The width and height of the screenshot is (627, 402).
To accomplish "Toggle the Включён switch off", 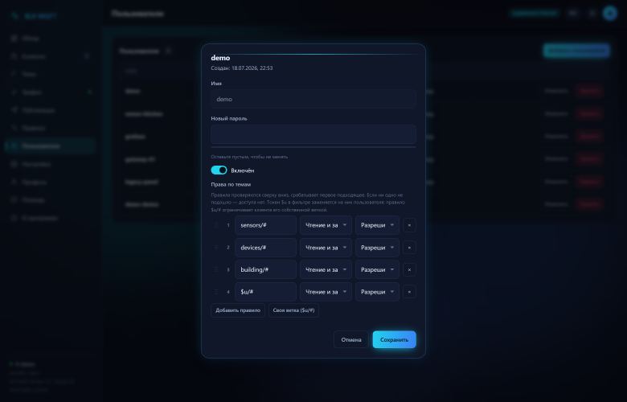I will (x=219, y=170).
